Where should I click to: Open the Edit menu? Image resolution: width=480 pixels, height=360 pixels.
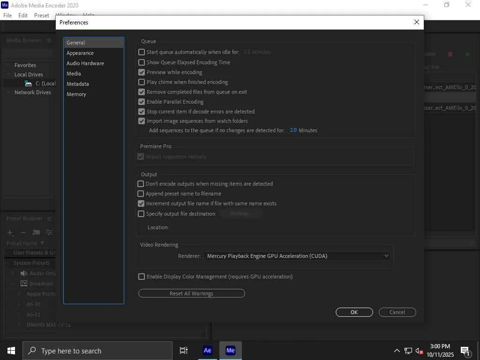23,15
